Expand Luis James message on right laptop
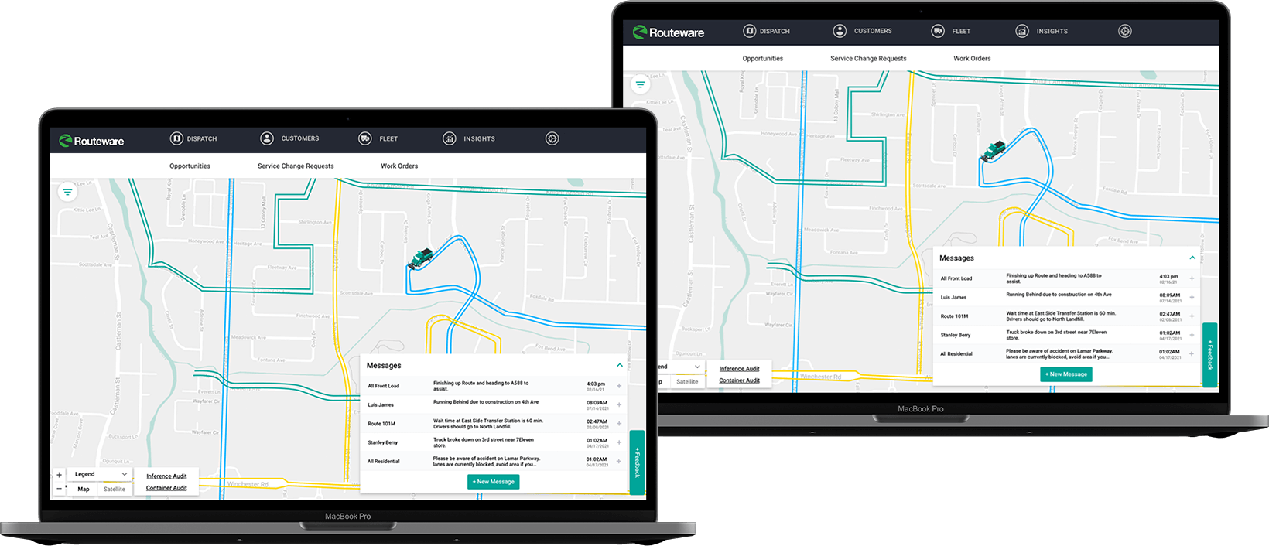Viewport: 1269px width, 546px height. click(x=1192, y=297)
